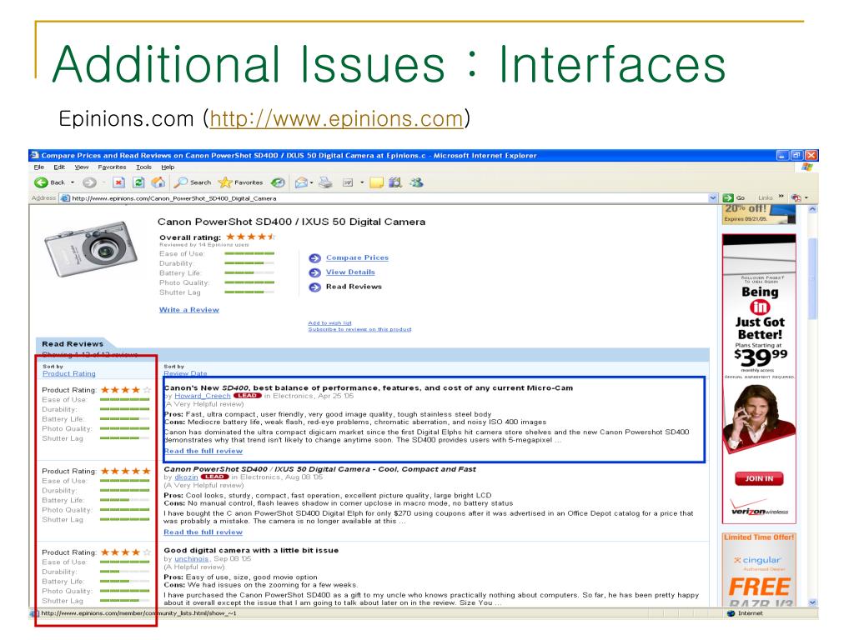Screen dimensions: 854x640
Task: Click the toolbar icon right of Links
Action: (796, 197)
